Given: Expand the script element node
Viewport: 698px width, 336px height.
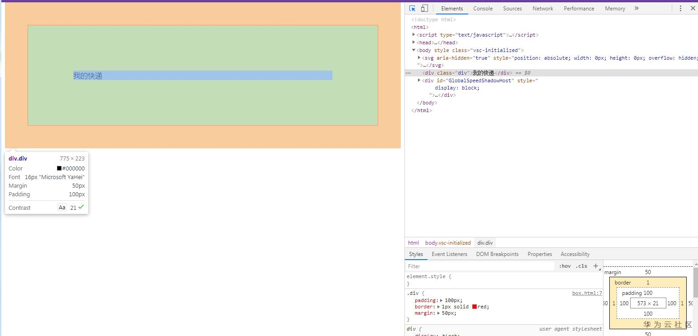Looking at the screenshot, I should pos(413,34).
